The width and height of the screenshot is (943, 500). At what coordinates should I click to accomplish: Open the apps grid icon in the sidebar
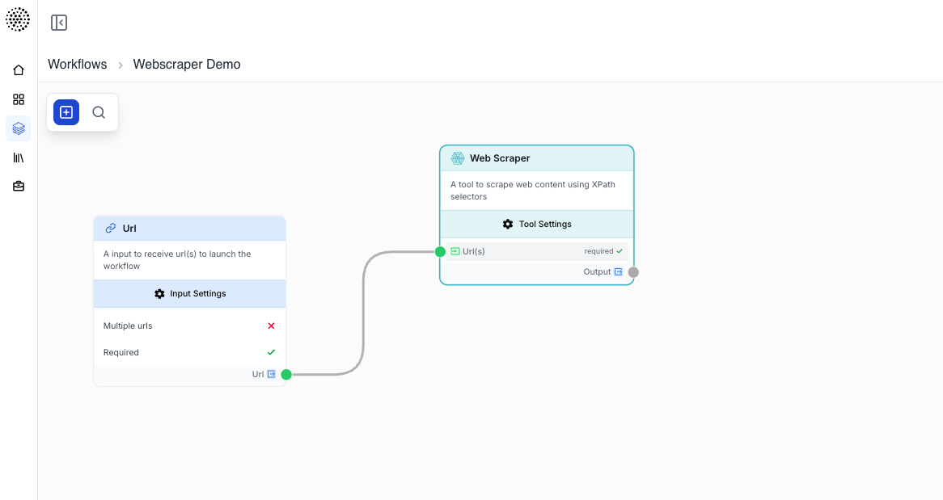pyautogui.click(x=18, y=99)
